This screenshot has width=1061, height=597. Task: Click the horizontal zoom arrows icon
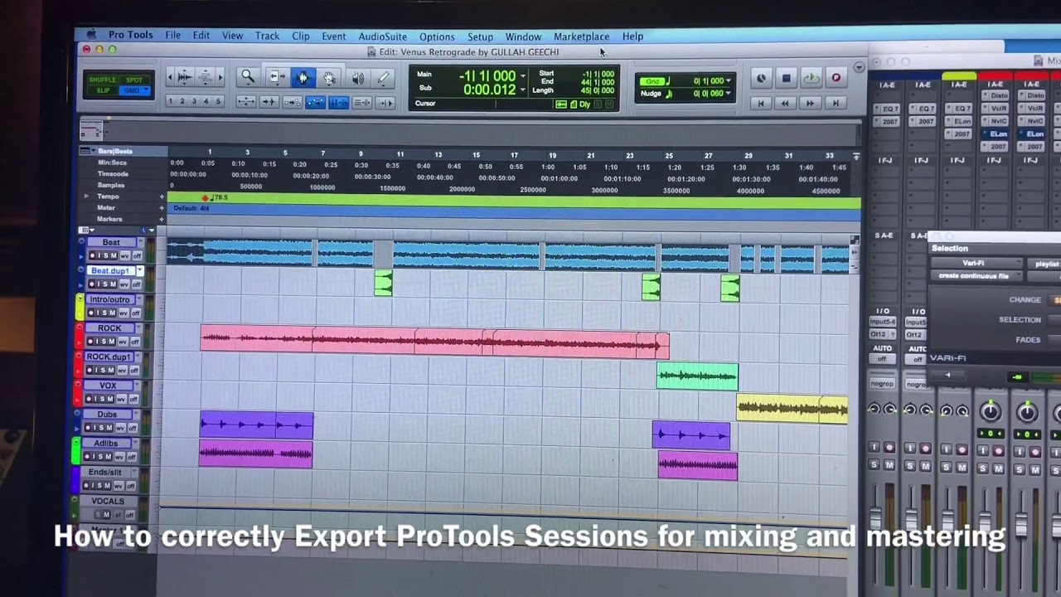pyautogui.click(x=246, y=101)
